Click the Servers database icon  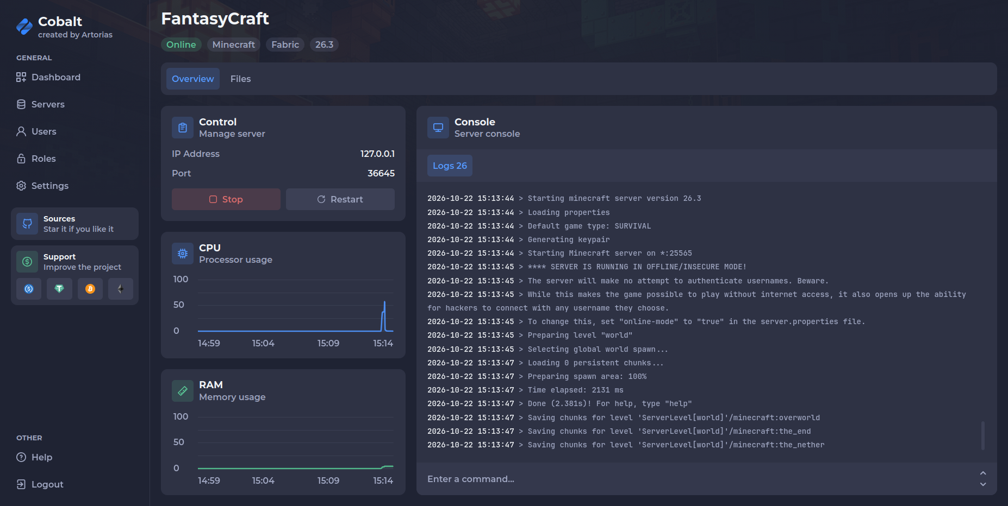[21, 104]
